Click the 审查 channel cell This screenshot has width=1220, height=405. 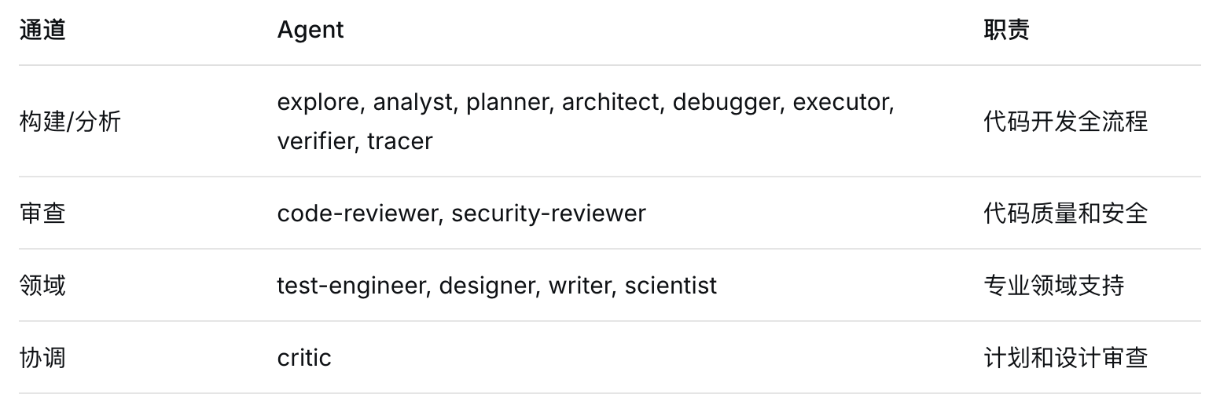click(42, 213)
